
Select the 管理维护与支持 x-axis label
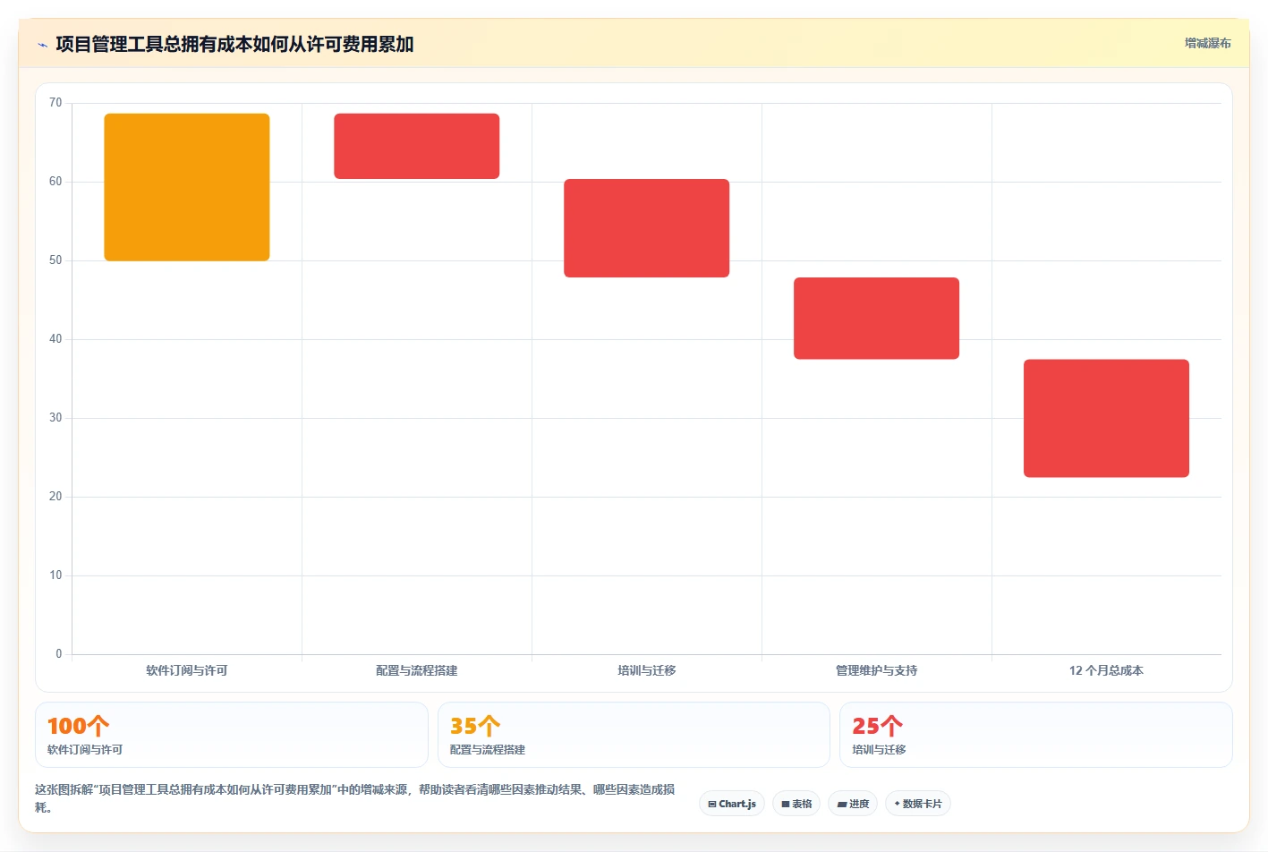coord(877,670)
